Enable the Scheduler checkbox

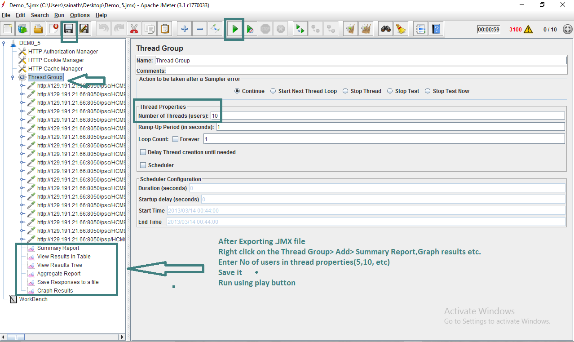(x=143, y=165)
